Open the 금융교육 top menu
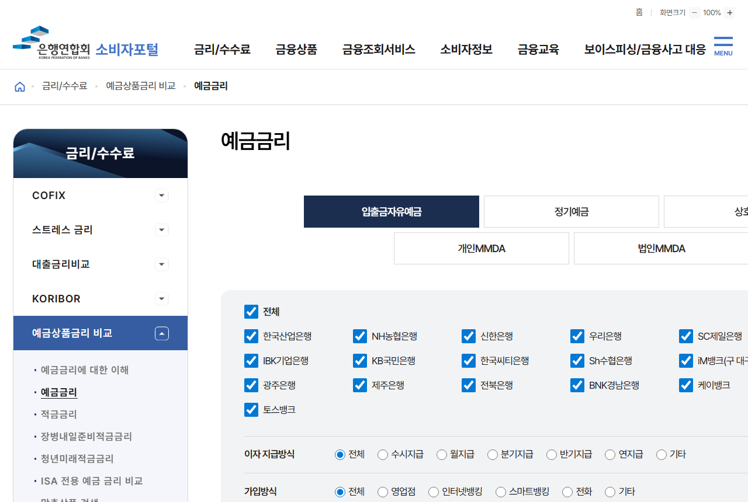Screen dimensions: 748x502 coord(538,50)
